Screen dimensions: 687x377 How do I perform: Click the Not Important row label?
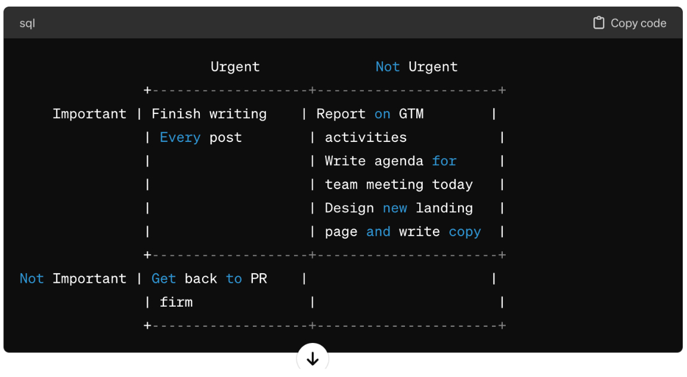tap(73, 279)
